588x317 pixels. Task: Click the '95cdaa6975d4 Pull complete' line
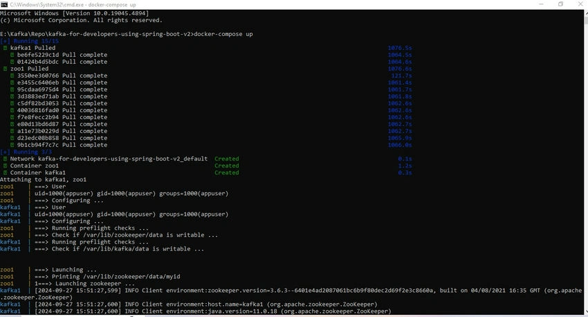(62, 90)
